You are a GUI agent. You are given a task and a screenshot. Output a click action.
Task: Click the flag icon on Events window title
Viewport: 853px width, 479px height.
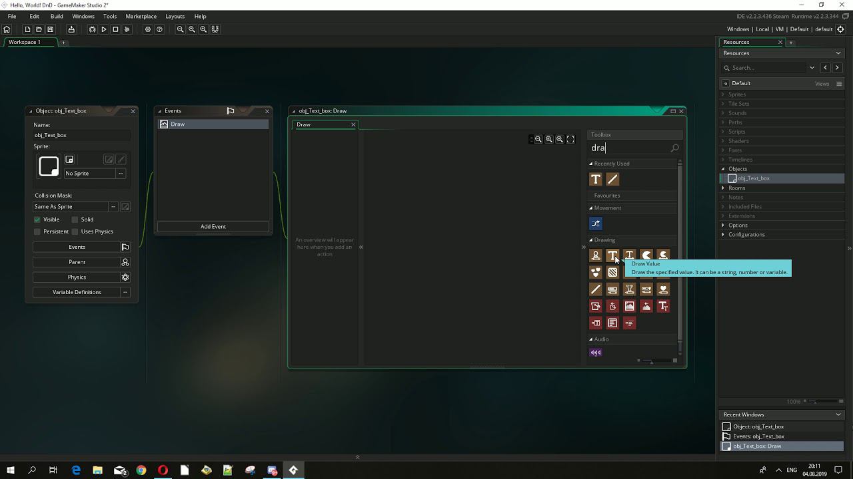pyautogui.click(x=231, y=111)
